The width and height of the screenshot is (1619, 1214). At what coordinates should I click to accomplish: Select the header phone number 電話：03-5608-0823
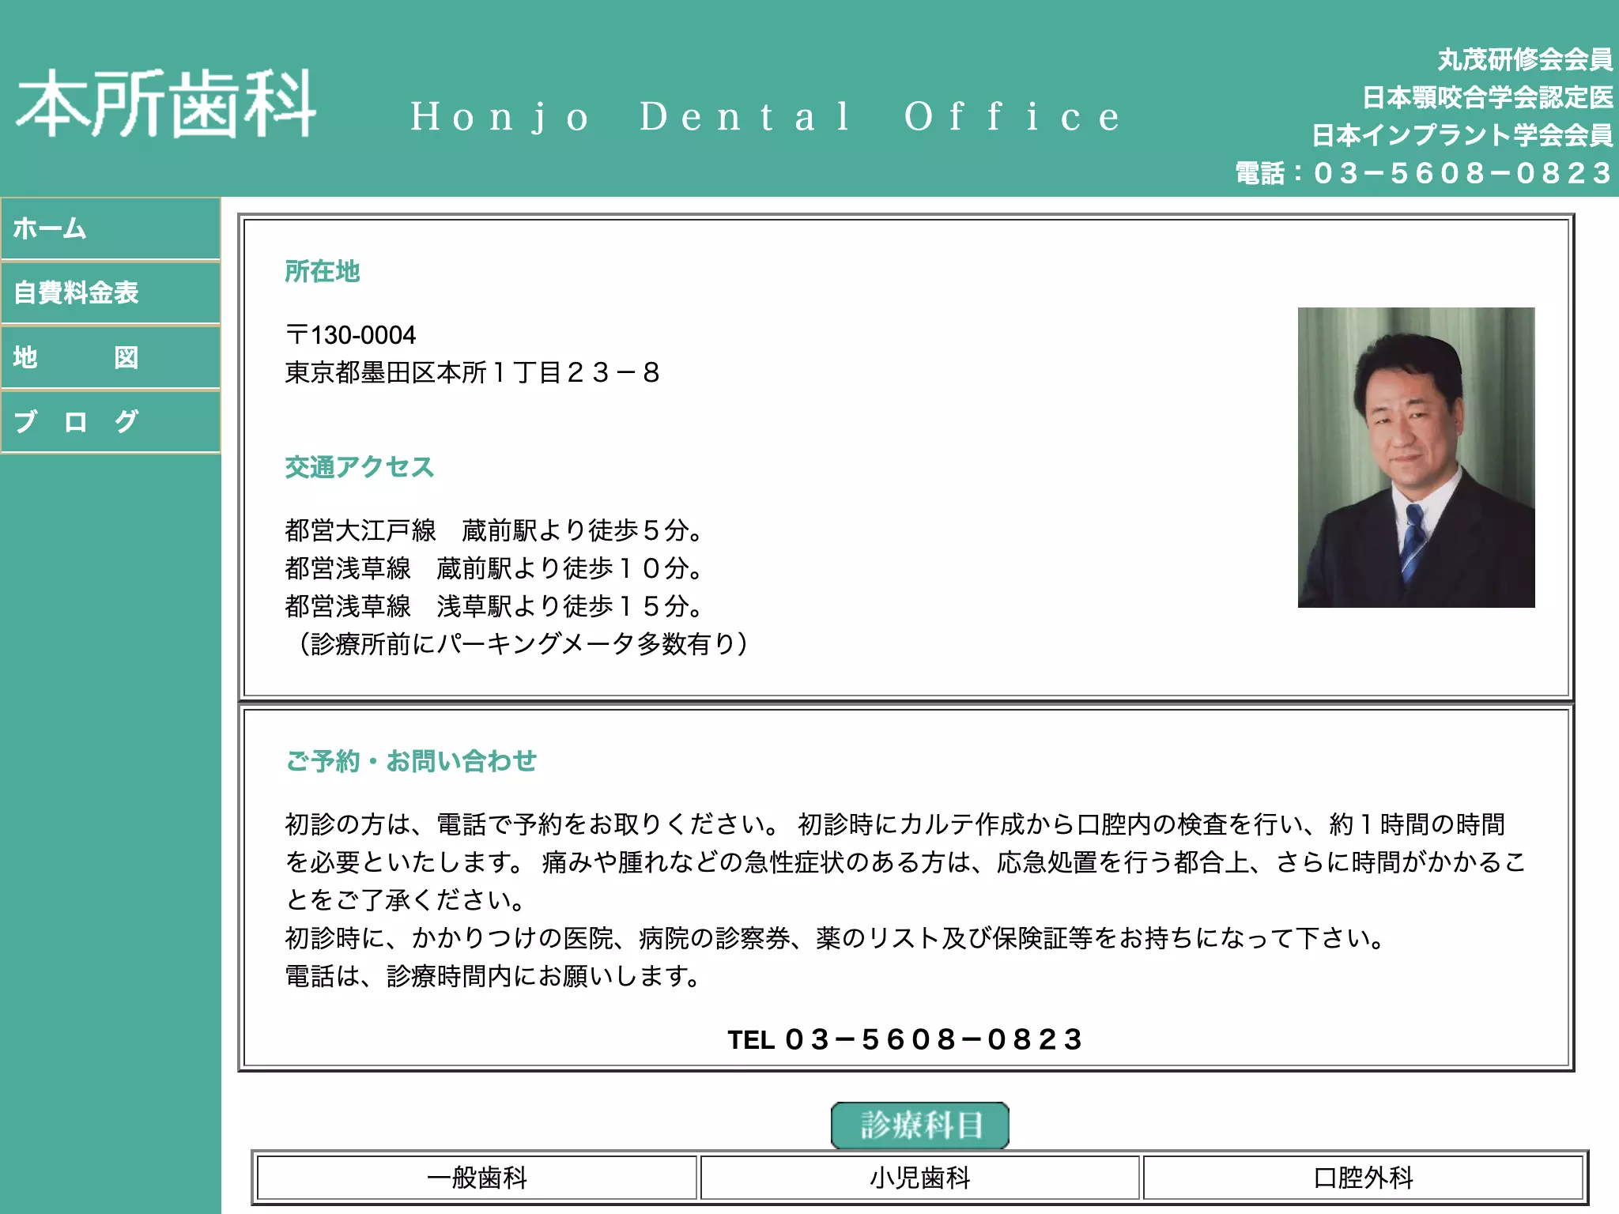click(1424, 173)
